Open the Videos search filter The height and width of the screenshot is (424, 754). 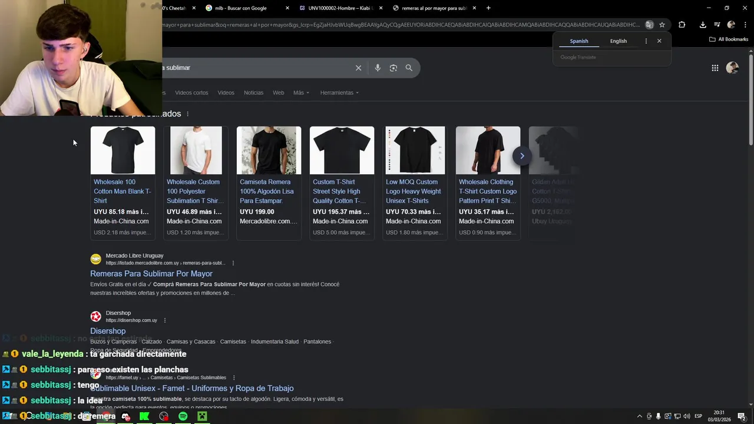(226, 93)
